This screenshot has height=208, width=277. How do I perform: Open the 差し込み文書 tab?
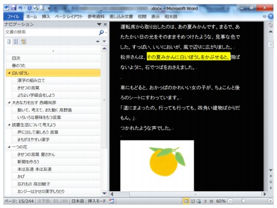point(121,17)
